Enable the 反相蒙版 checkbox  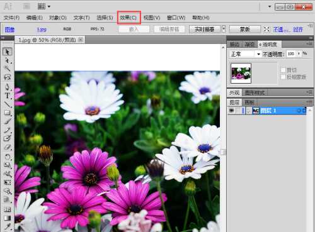point(283,77)
